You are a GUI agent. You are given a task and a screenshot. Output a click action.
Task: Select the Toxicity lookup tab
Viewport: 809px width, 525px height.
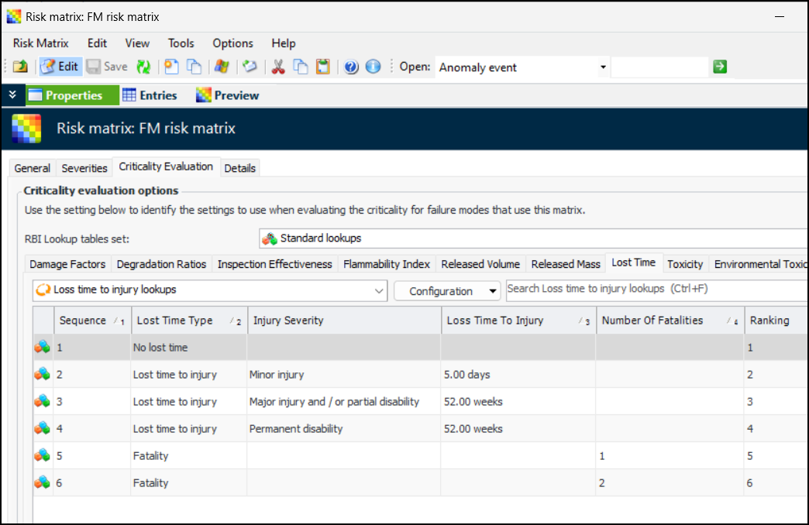tap(685, 264)
